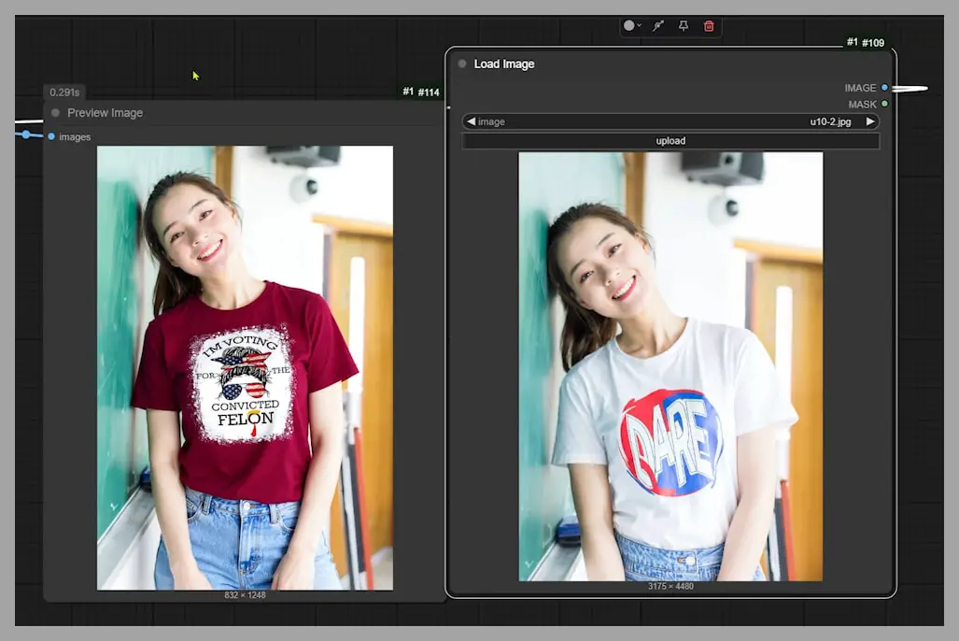Click the #1 #109 node badge
The height and width of the screenshot is (641, 959).
pyautogui.click(x=865, y=42)
